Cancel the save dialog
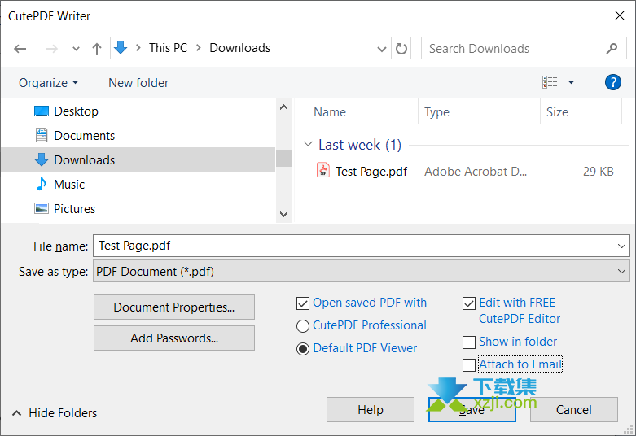Screen dimensions: 636x436 (x=573, y=410)
